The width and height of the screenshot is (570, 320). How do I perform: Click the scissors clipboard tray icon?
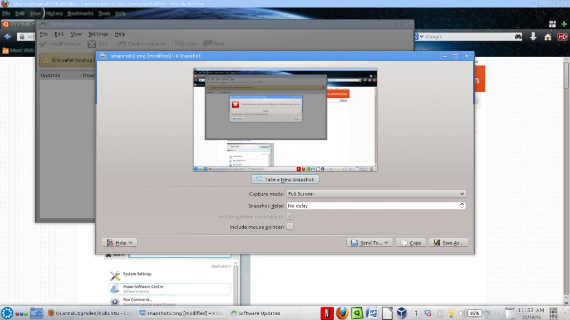tap(440, 313)
